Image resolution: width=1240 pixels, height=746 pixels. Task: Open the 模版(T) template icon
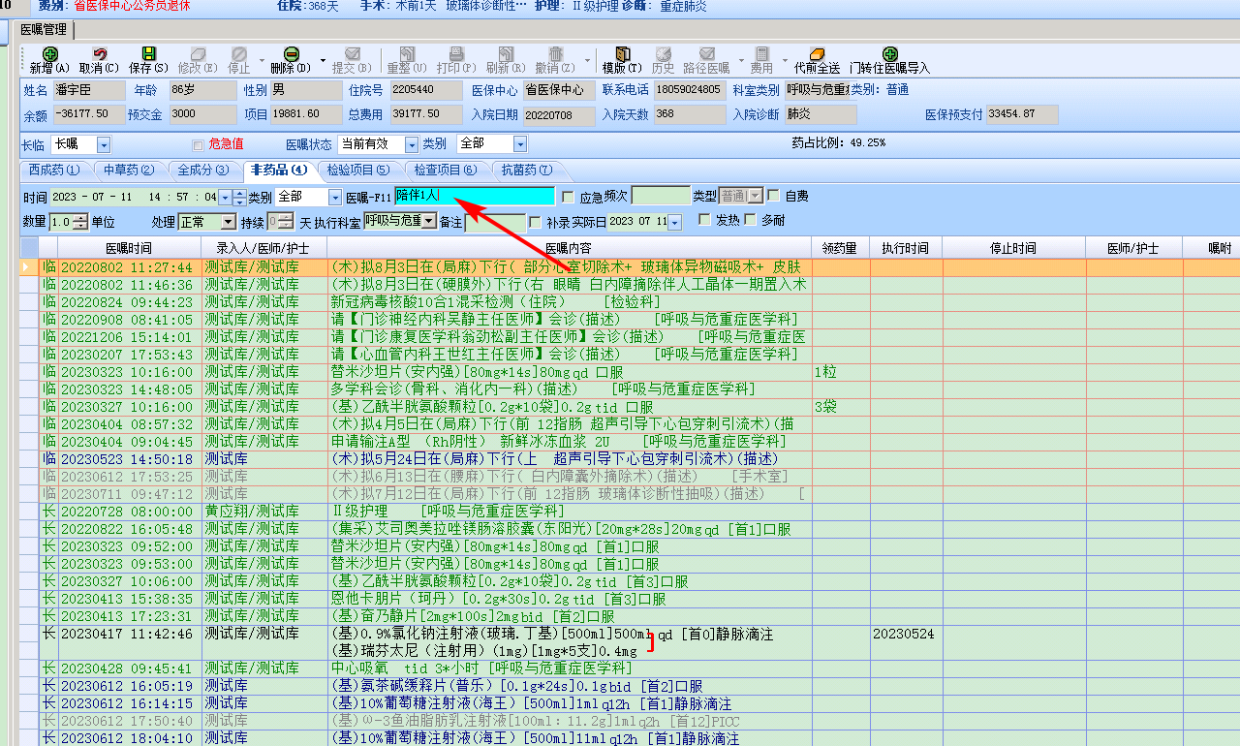coord(622,54)
